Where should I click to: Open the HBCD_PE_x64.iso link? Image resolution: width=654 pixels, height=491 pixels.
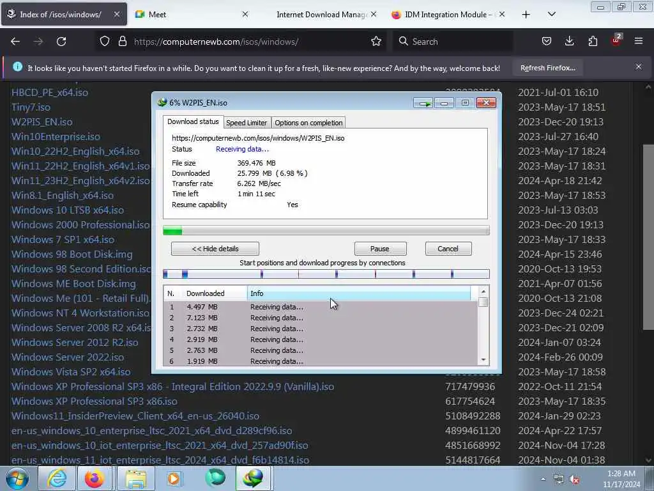click(x=50, y=92)
